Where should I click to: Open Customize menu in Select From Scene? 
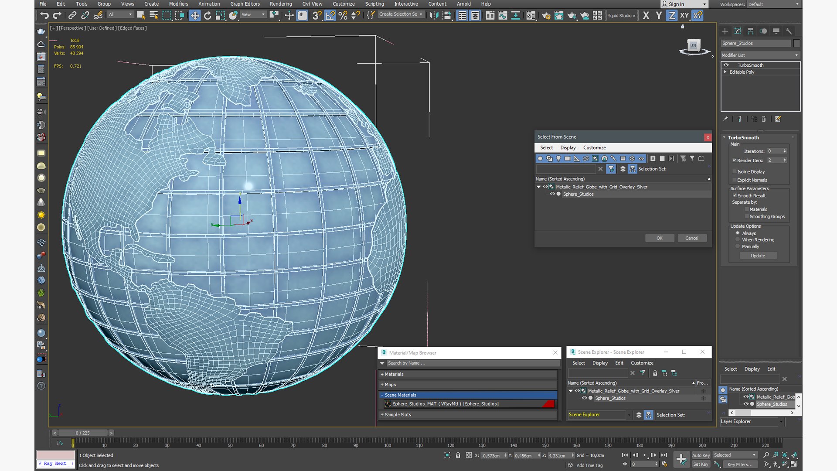click(x=594, y=148)
